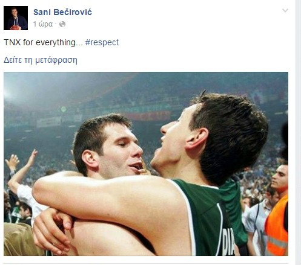Open the hugging players photo
This screenshot has height=265, width=301.
tap(146, 164)
